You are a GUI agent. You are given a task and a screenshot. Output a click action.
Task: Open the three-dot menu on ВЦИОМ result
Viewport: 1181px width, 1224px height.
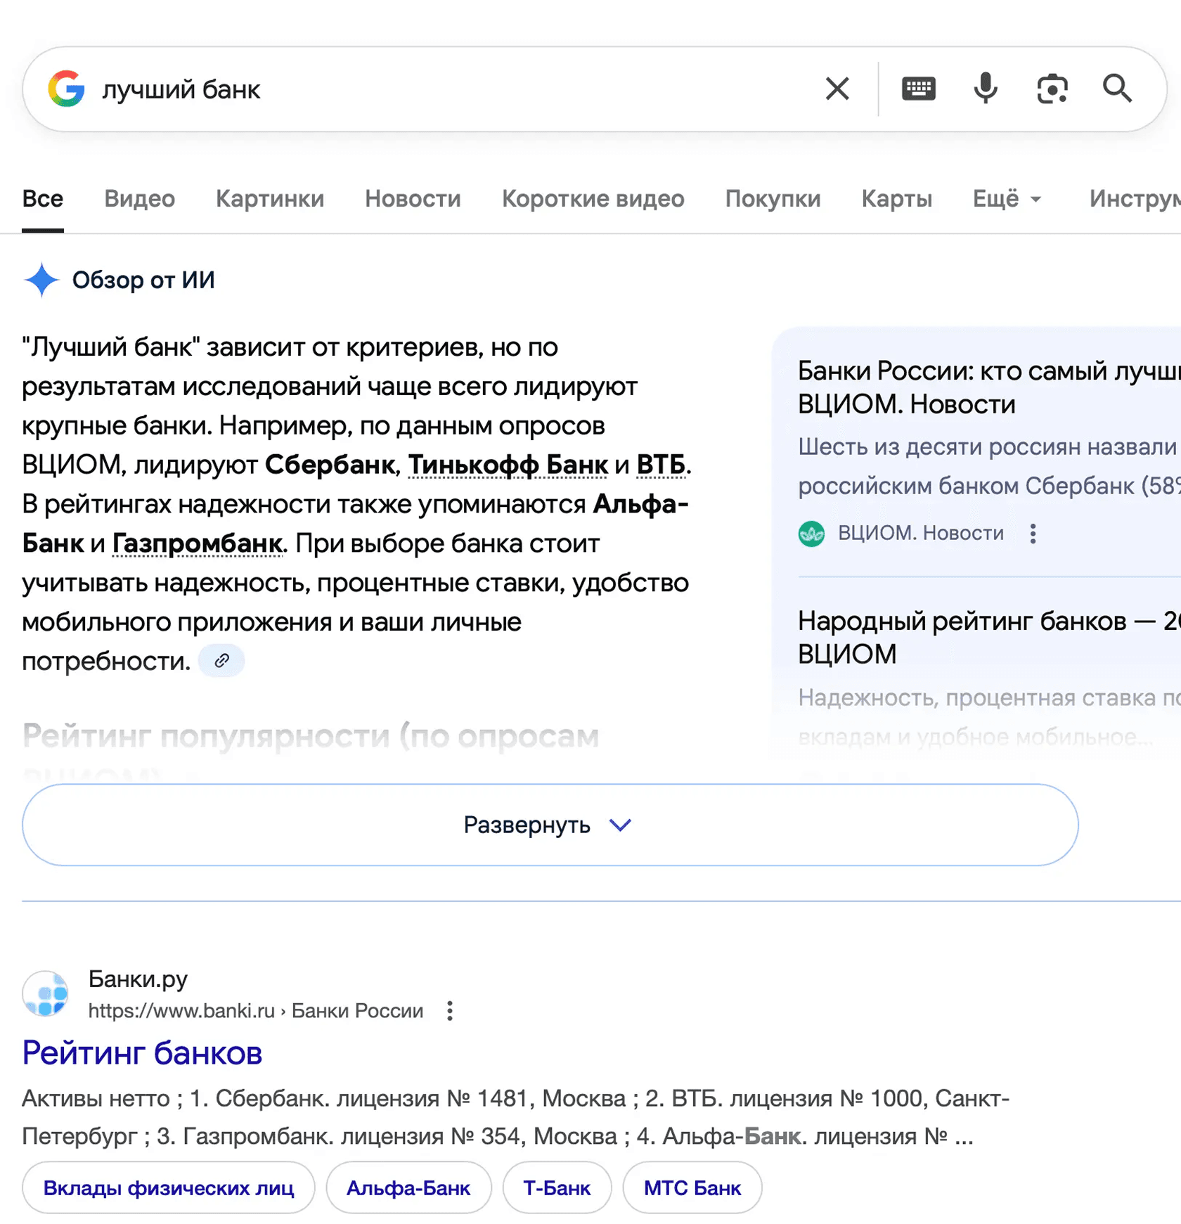coord(1033,534)
